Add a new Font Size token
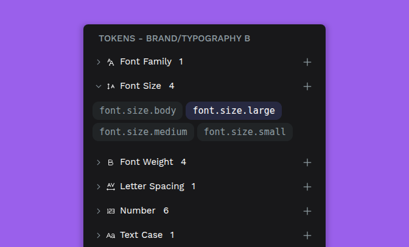 click(x=307, y=86)
